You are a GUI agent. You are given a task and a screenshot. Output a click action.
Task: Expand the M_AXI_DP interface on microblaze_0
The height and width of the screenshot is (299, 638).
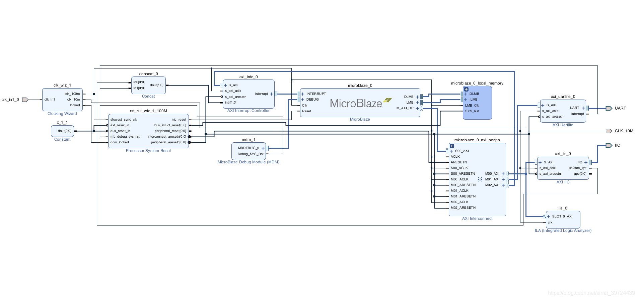(417, 108)
